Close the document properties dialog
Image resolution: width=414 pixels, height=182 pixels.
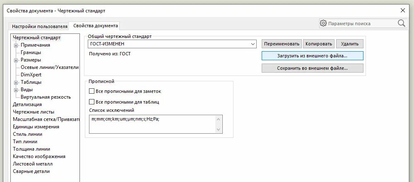tap(403, 10)
